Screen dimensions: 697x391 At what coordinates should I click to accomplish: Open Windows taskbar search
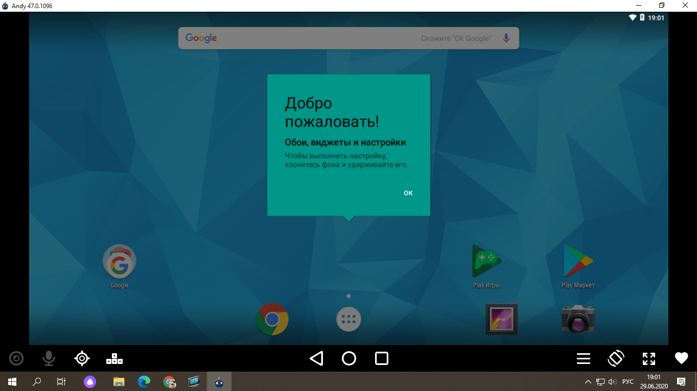tap(37, 381)
